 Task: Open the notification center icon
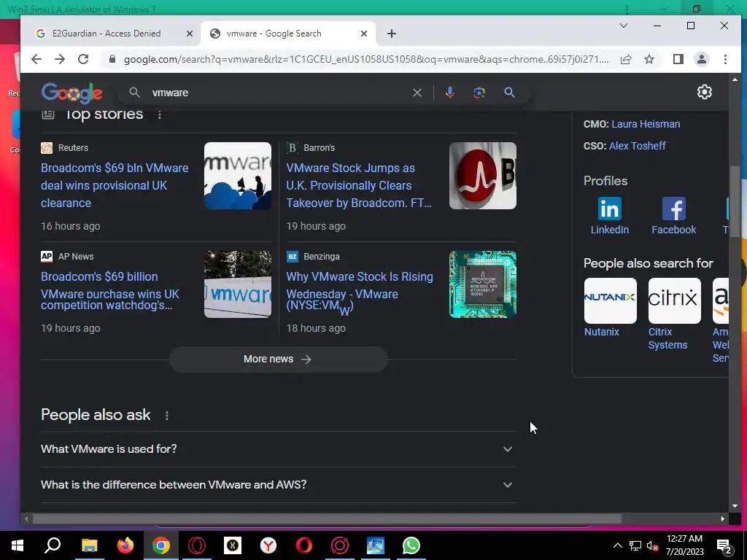point(724,546)
